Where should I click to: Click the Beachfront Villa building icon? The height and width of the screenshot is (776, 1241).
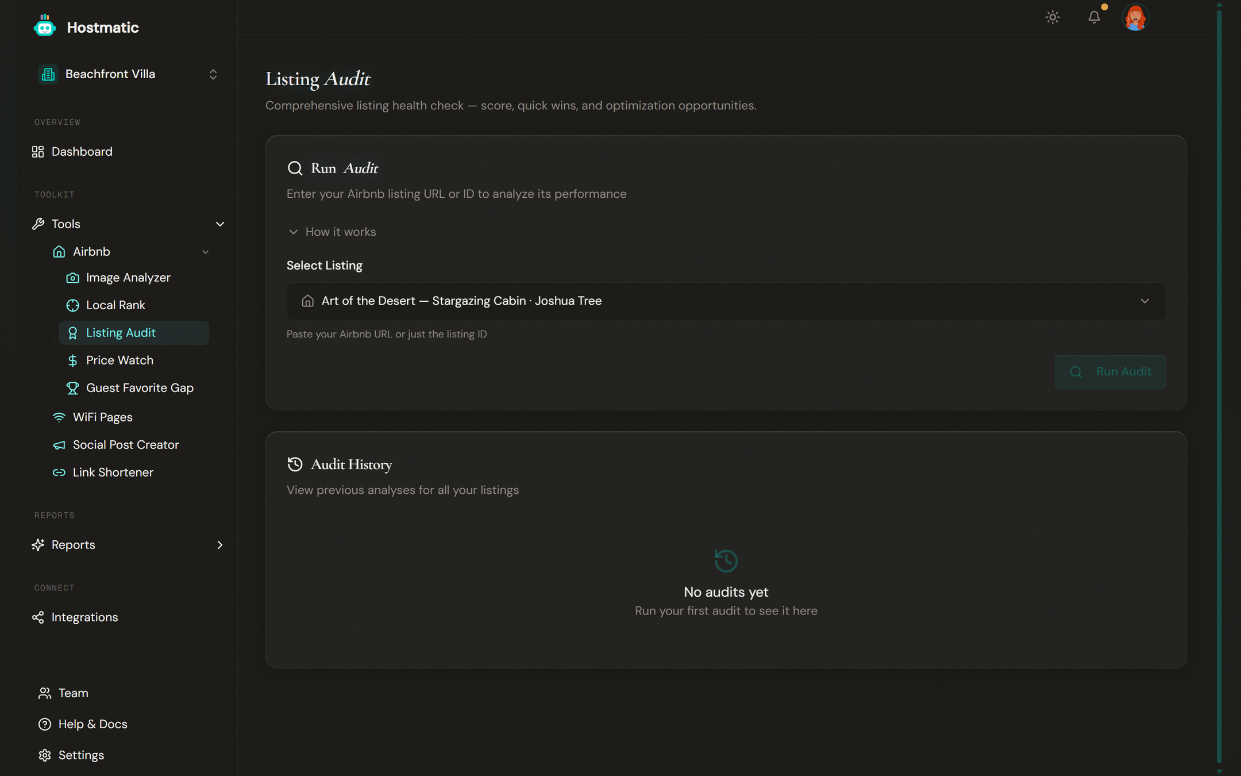click(x=48, y=74)
